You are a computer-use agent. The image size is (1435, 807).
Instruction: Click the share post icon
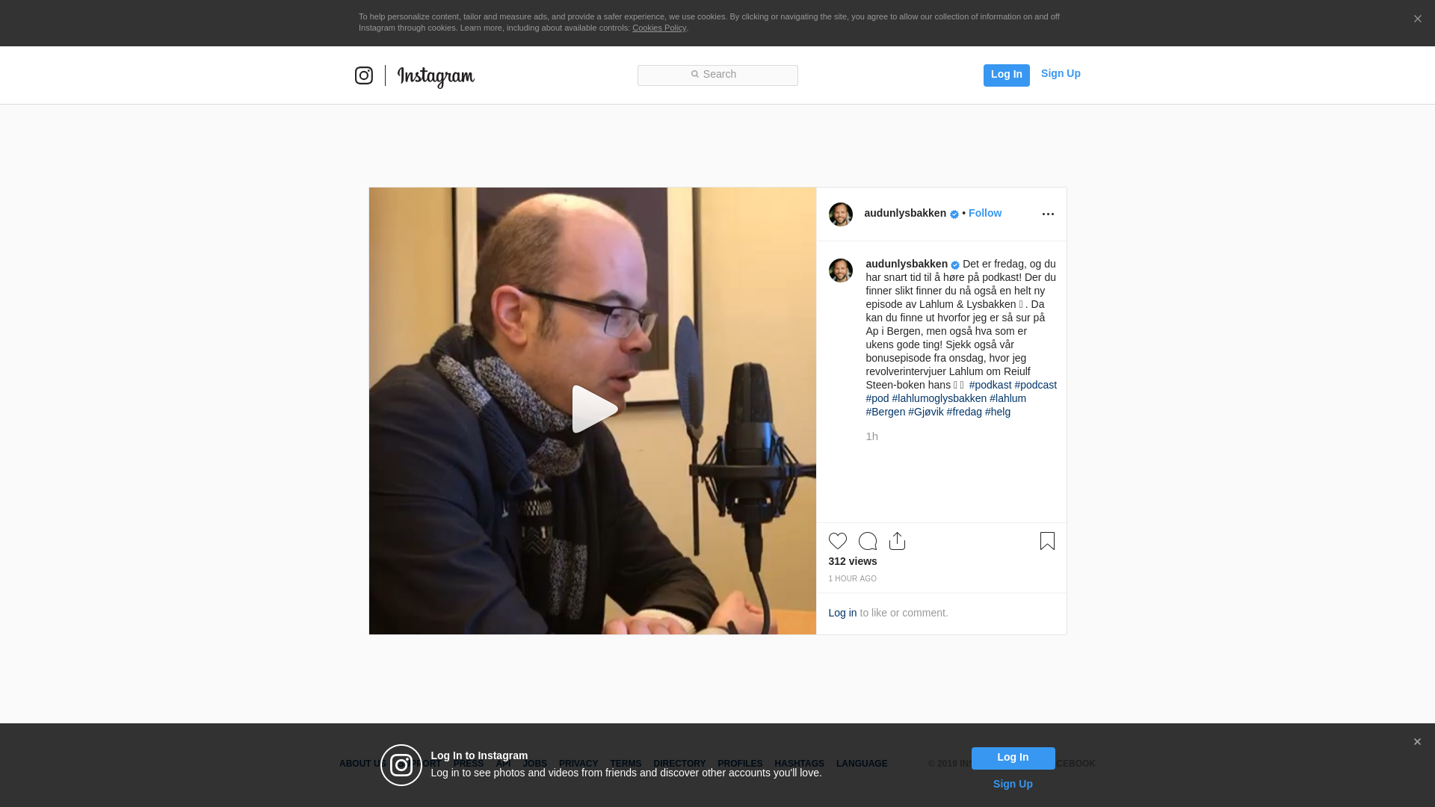[x=897, y=541]
